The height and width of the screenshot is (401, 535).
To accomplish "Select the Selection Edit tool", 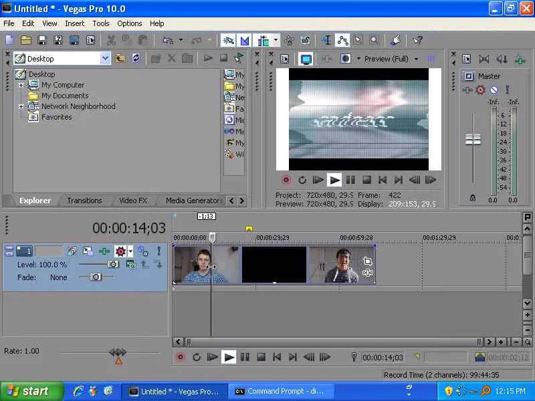I will [358, 41].
